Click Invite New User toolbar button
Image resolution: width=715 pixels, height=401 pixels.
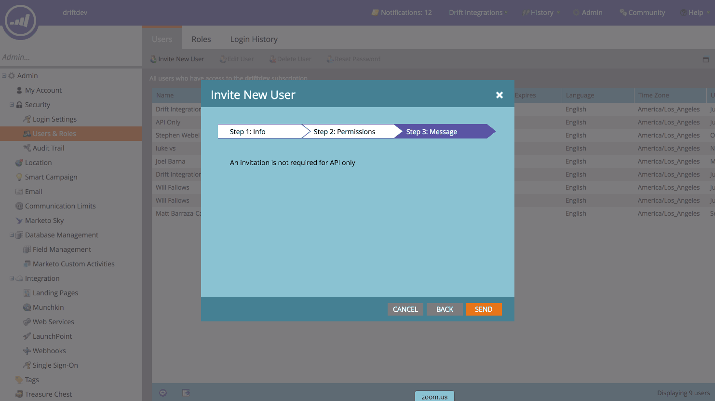[177, 59]
